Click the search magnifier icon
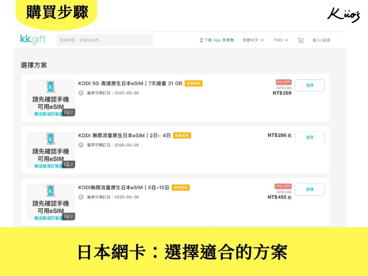The width and height of the screenshot is (368, 276). pos(146,40)
